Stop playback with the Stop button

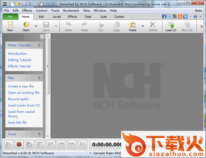coord(40,144)
